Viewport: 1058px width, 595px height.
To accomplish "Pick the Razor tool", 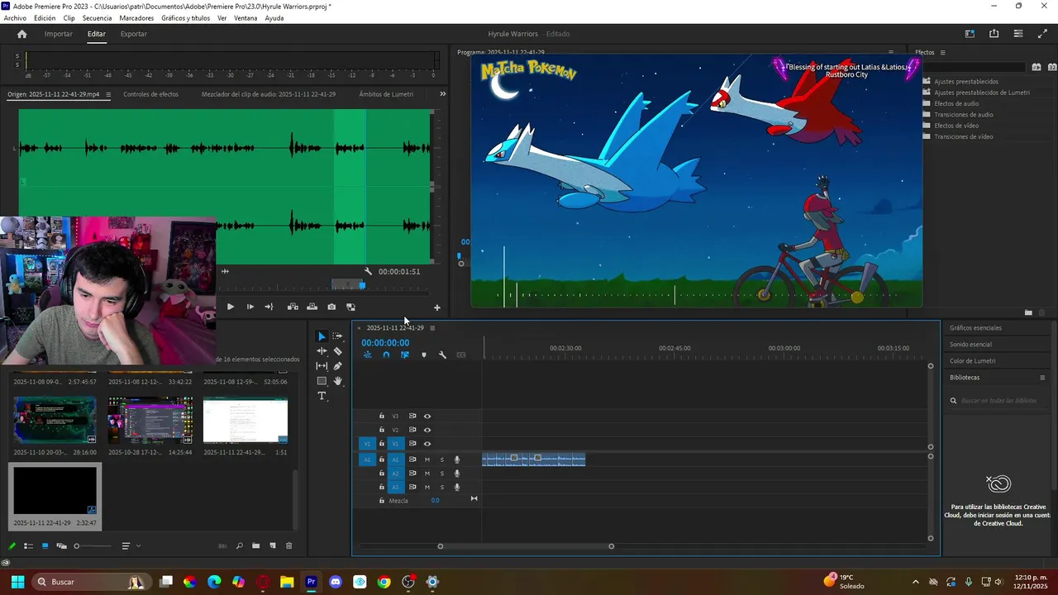I will click(x=337, y=351).
